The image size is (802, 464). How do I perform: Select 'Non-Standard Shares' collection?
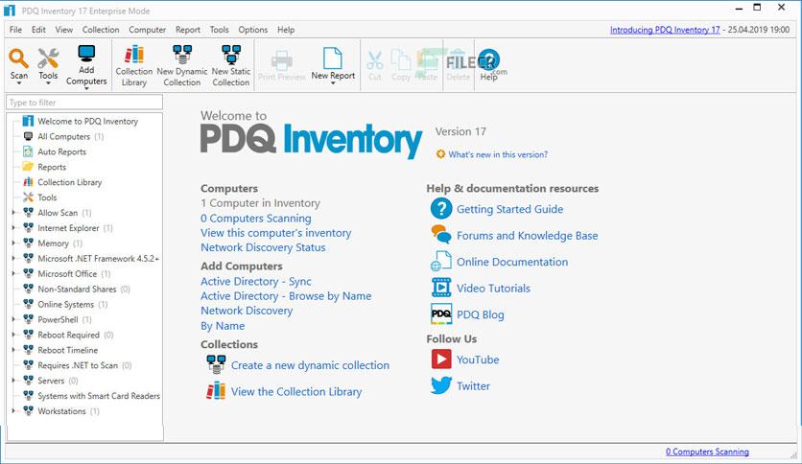click(x=77, y=289)
